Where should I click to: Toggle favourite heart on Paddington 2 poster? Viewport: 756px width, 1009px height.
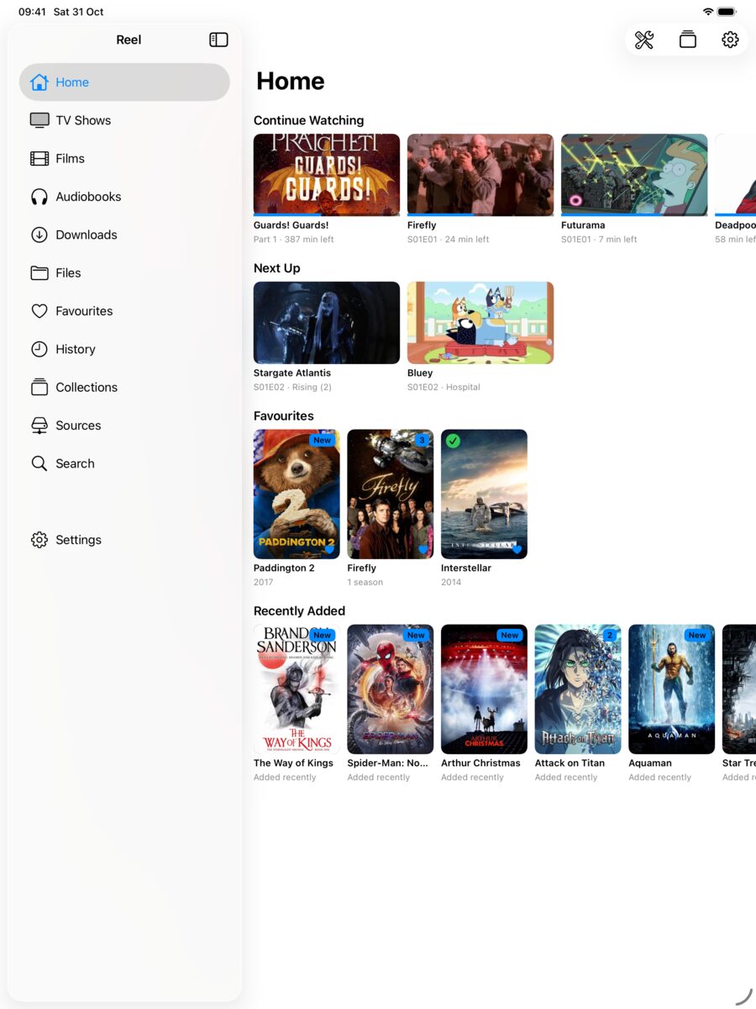tap(329, 549)
